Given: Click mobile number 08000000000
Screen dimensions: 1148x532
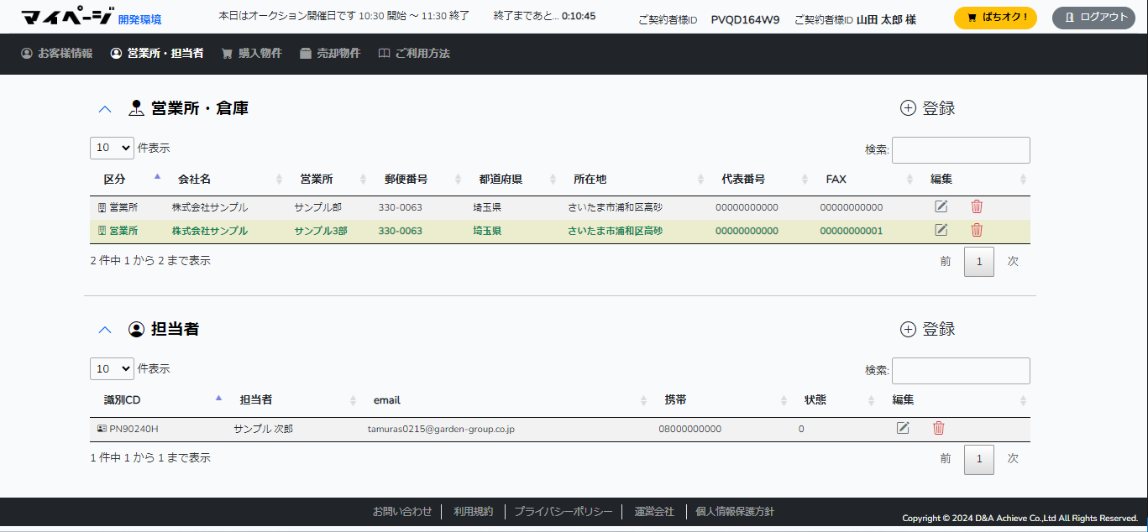Looking at the screenshot, I should click(x=690, y=429).
